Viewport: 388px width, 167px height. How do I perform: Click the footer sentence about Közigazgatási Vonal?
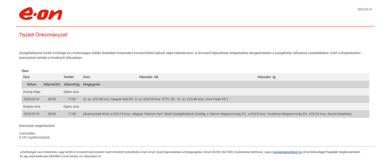[190, 152]
